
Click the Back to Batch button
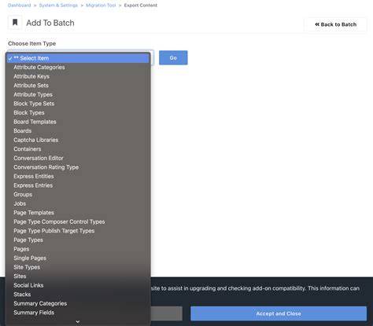click(x=335, y=24)
